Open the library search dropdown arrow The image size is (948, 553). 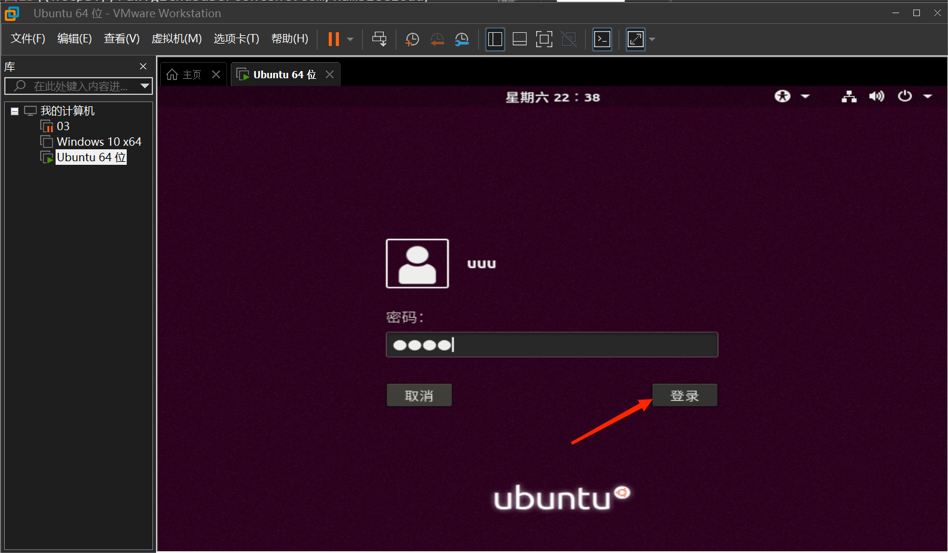145,86
